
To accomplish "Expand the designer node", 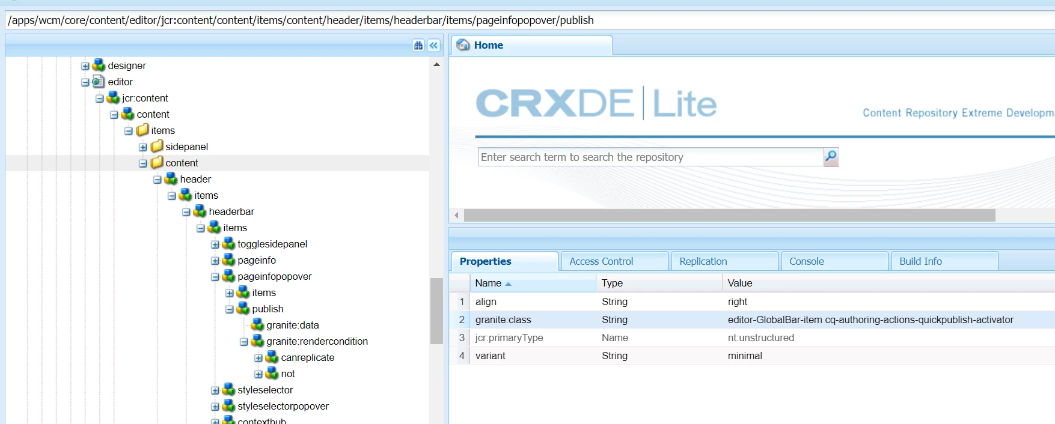I will [x=85, y=66].
